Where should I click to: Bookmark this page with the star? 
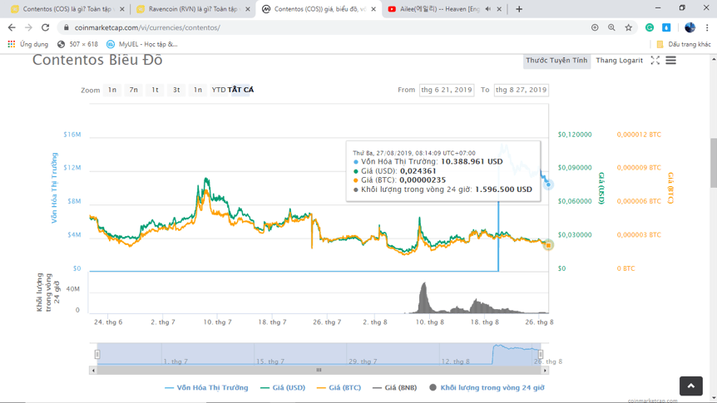point(628,27)
